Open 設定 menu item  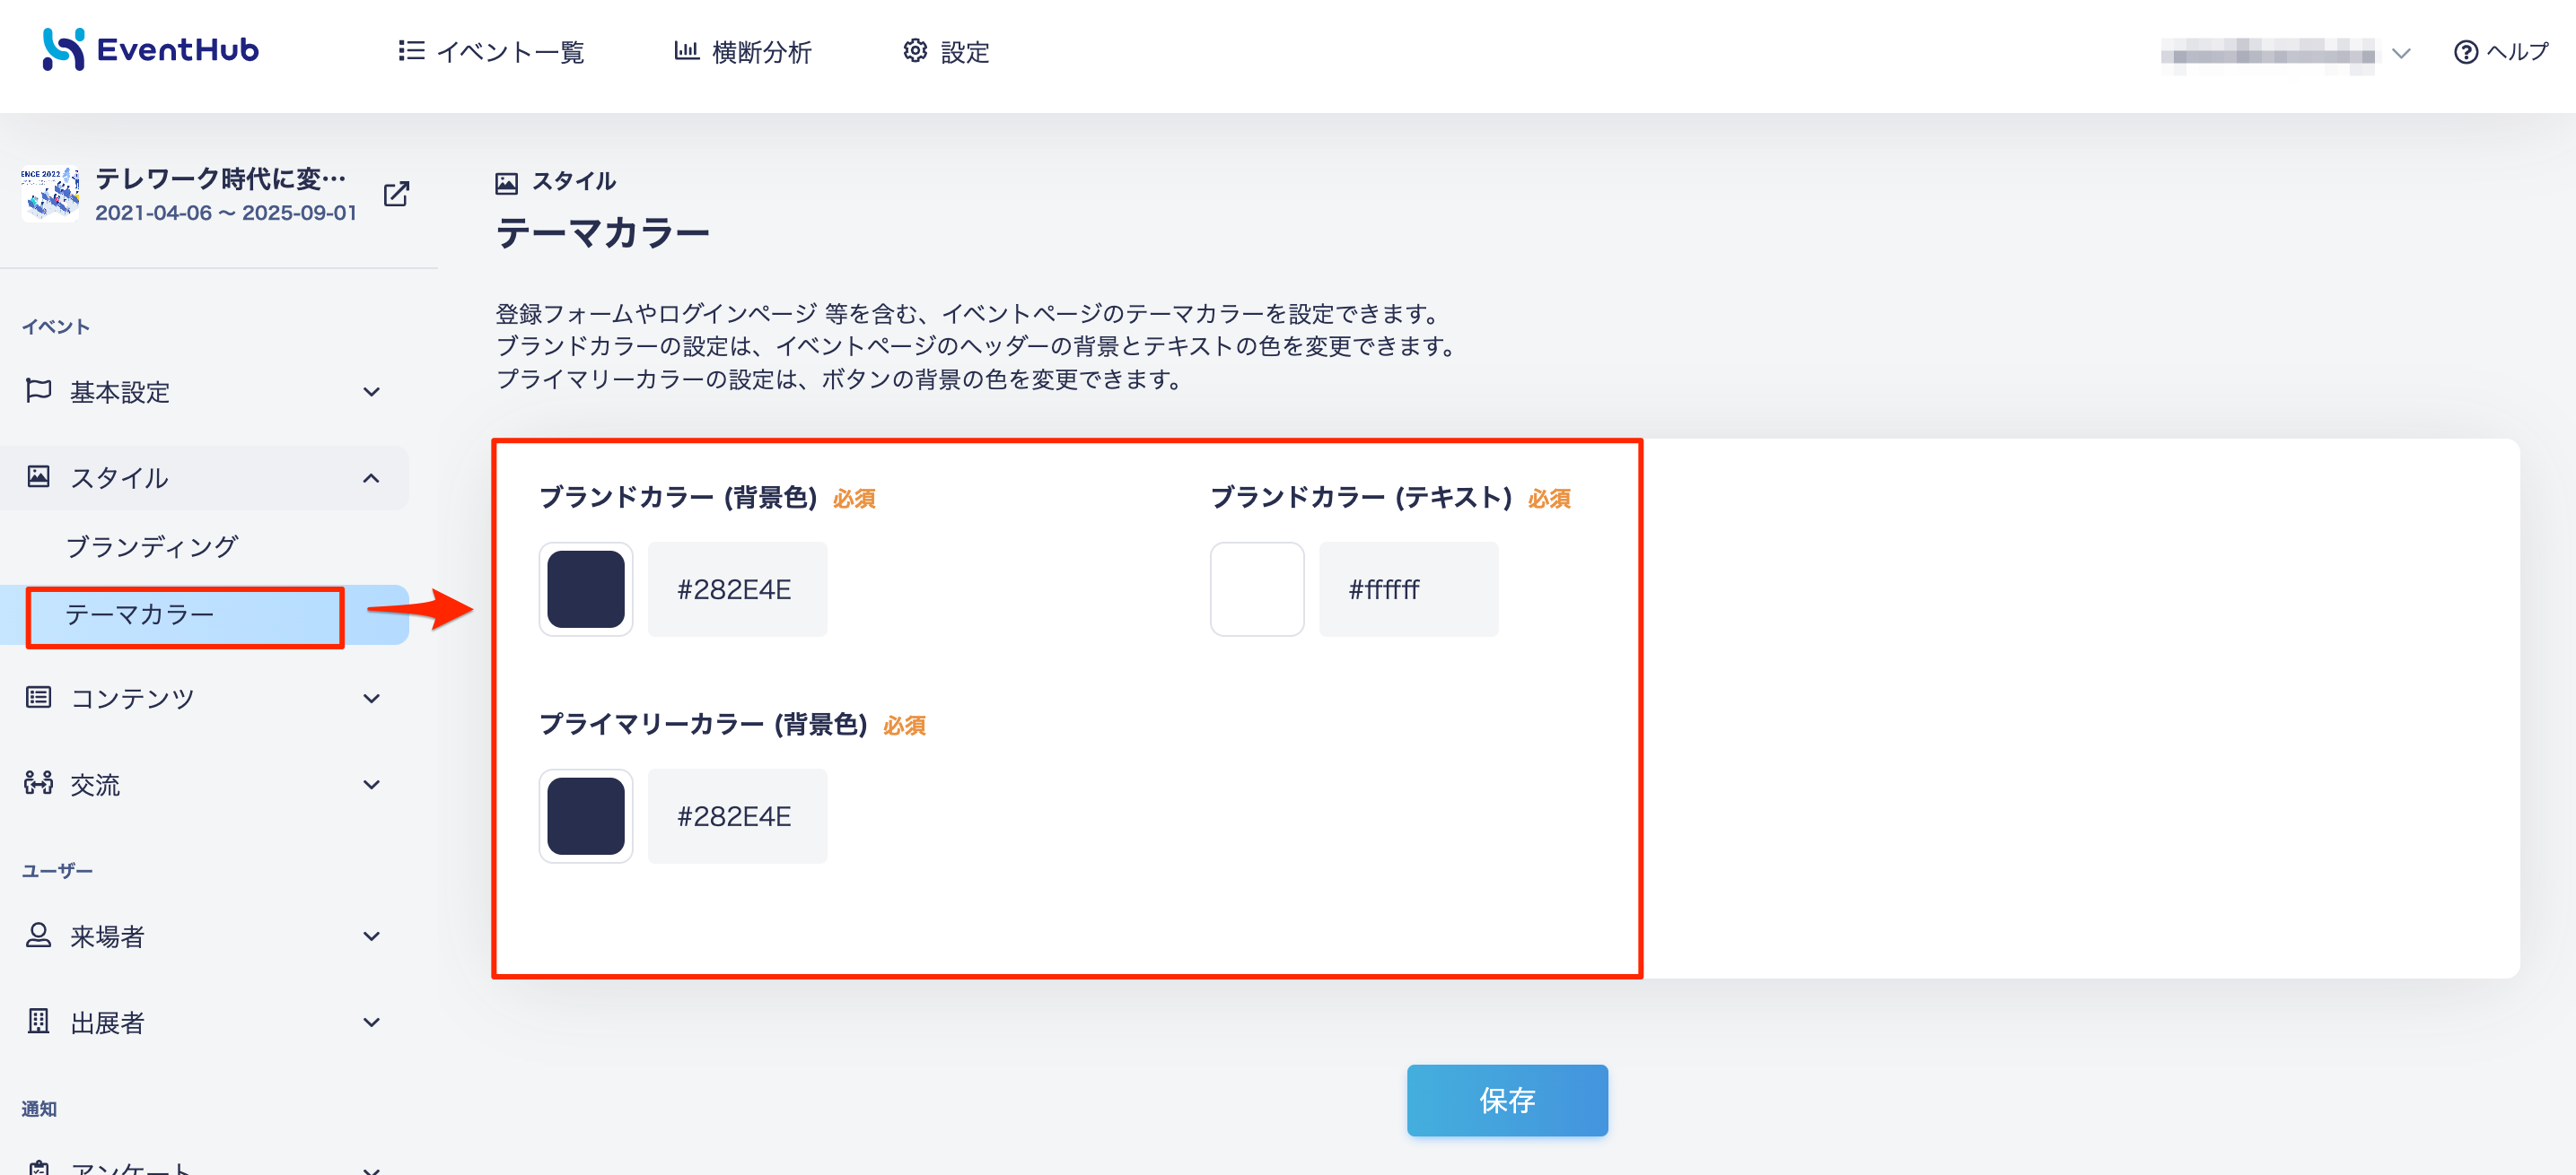click(946, 52)
